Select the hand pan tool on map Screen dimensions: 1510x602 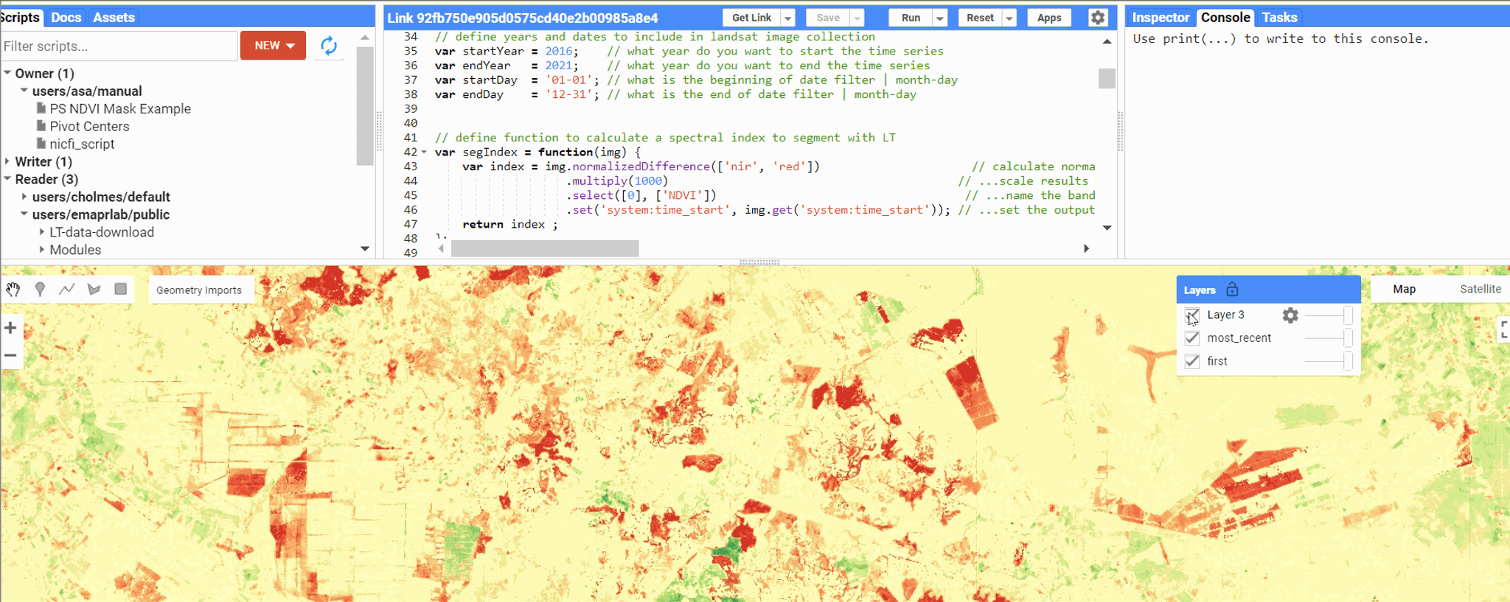click(x=13, y=290)
